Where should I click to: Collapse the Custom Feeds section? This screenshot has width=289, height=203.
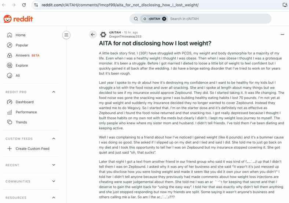pos(54,139)
